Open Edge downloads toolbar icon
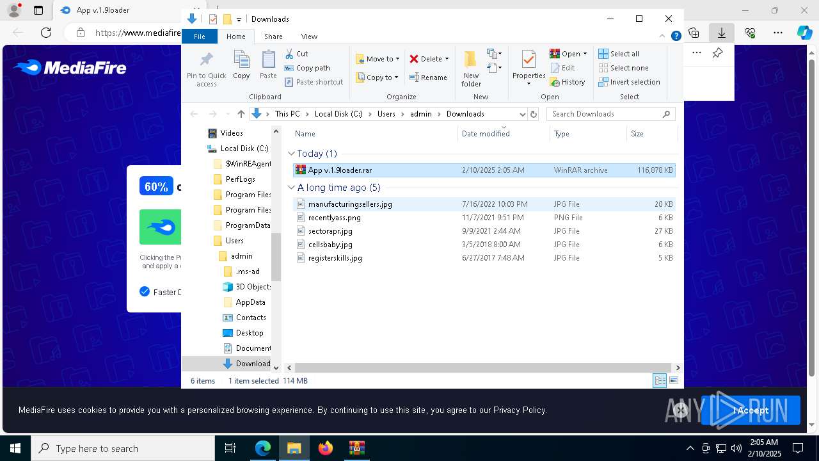The height and width of the screenshot is (461, 819). [x=722, y=33]
